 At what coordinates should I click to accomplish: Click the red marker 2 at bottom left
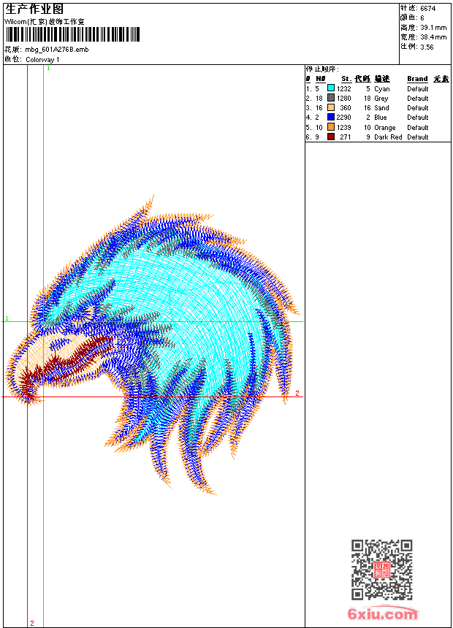click(31, 623)
